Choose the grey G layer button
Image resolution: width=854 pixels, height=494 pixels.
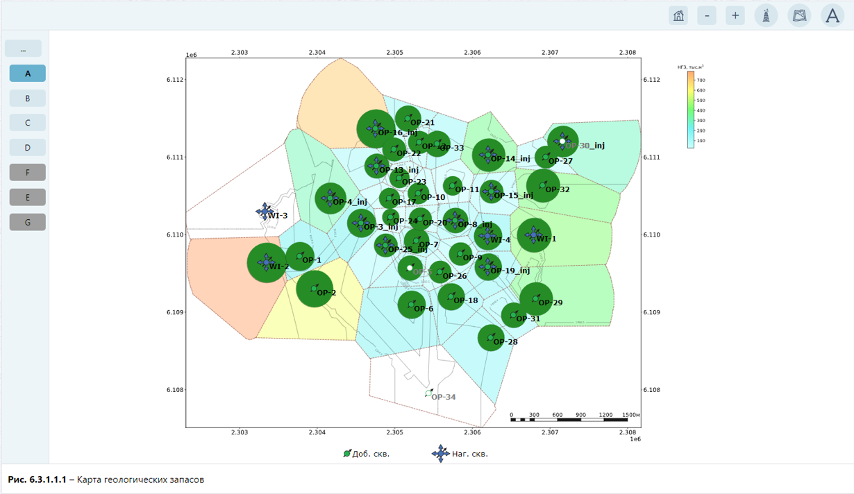click(28, 223)
